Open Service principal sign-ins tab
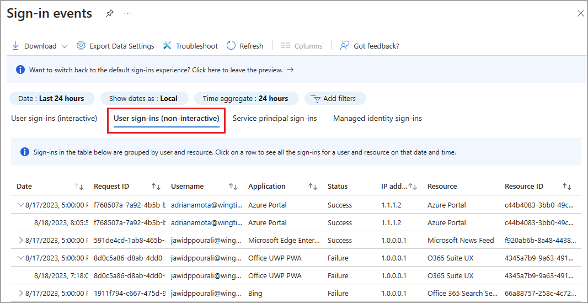 coord(275,118)
